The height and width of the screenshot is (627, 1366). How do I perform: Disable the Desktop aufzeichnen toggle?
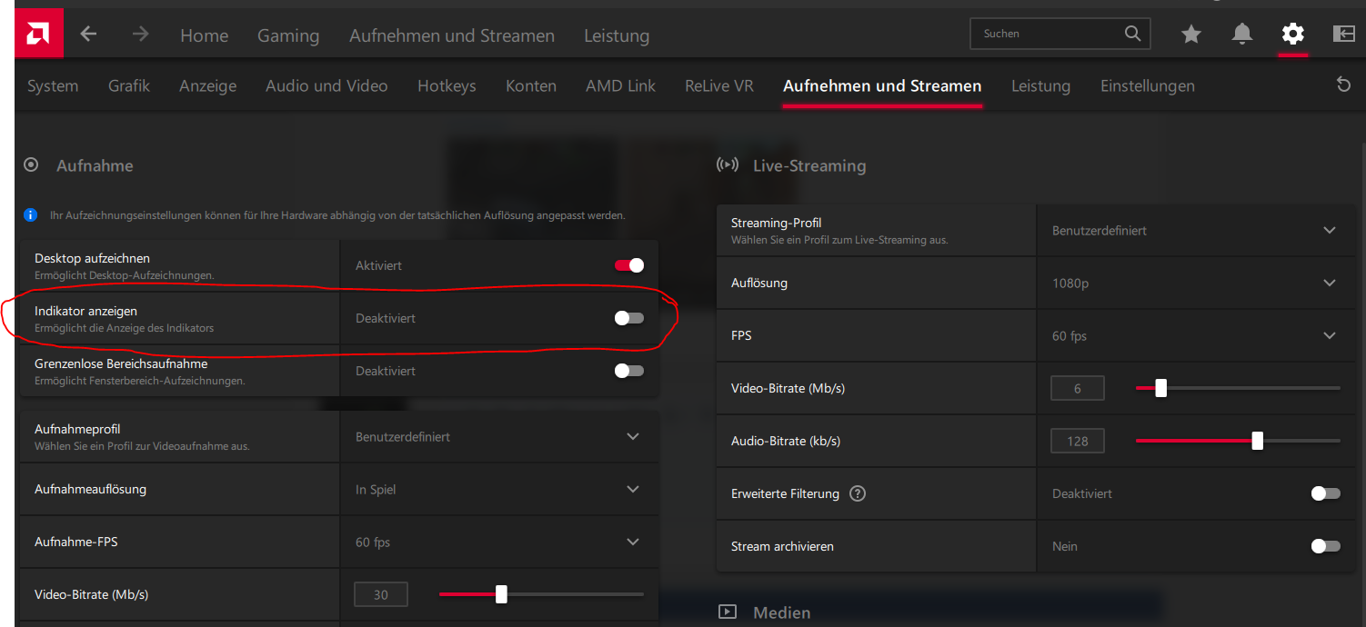[x=629, y=265]
